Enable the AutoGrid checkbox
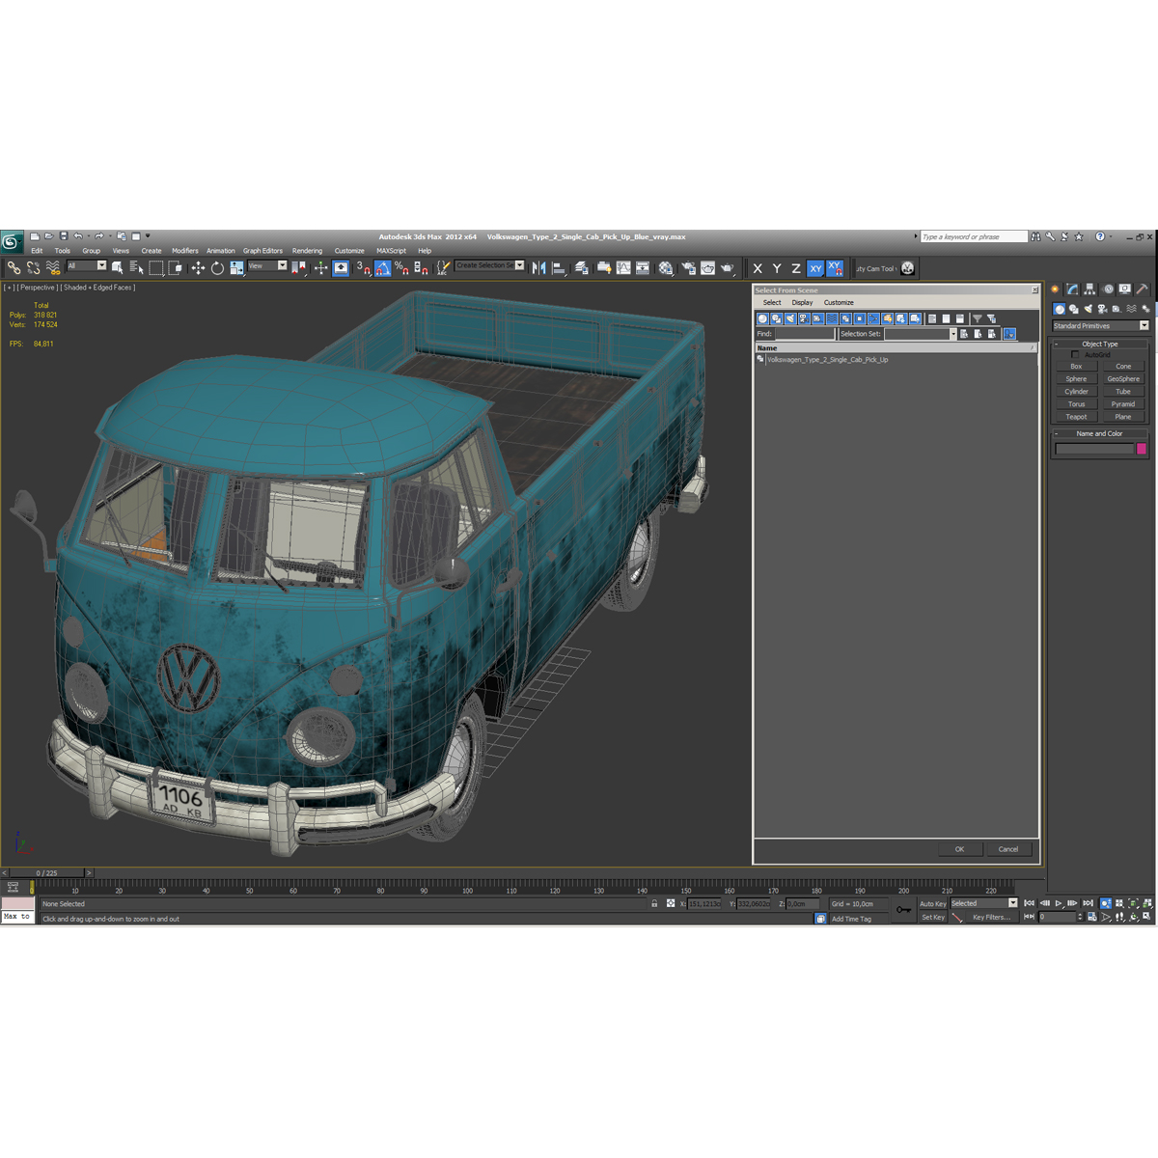The image size is (1158, 1158). coord(1075,354)
